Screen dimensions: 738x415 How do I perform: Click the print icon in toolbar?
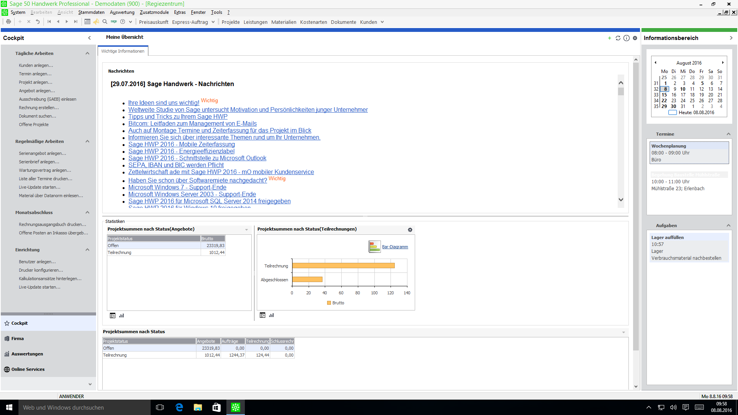tap(8, 22)
